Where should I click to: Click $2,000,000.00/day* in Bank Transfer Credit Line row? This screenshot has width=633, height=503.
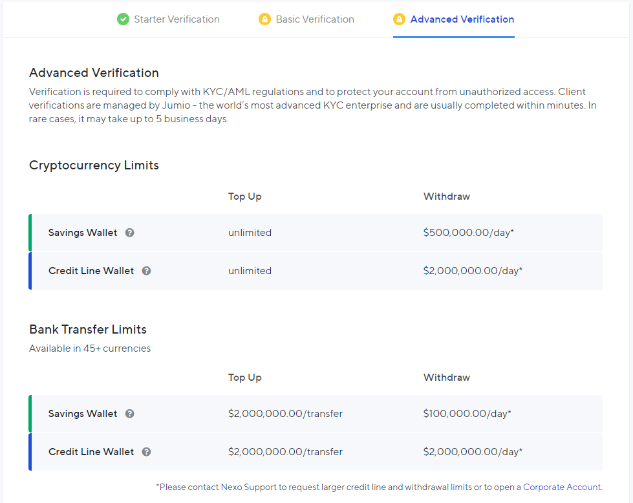[x=473, y=451]
